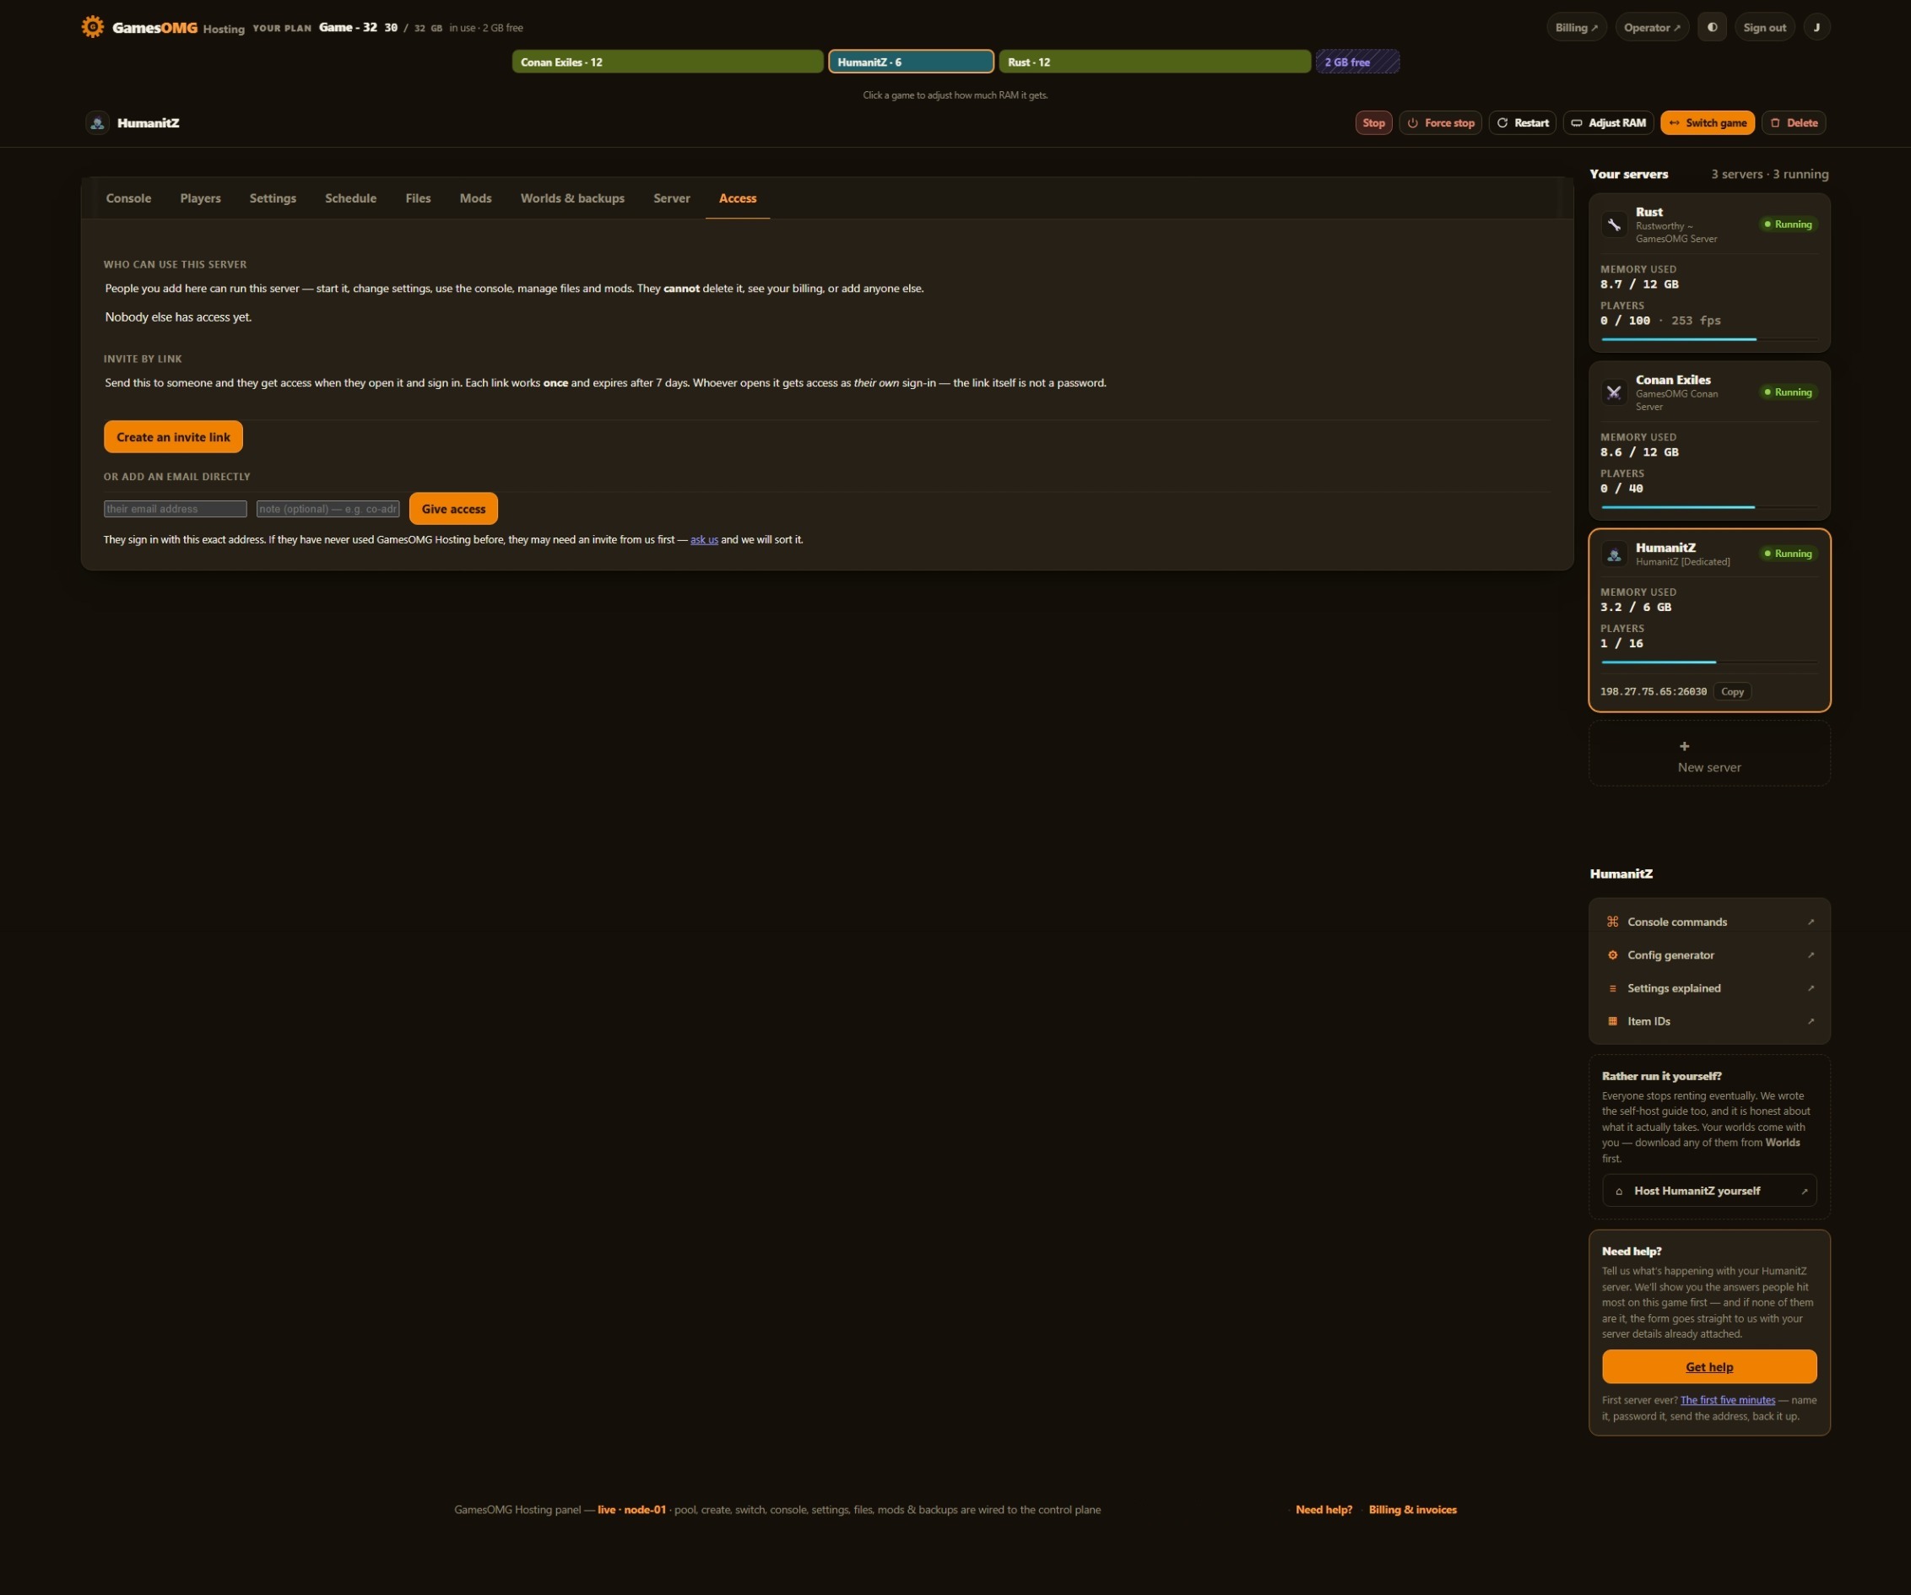Click the Rust wrench icon in server list
The image size is (1911, 1595).
pyautogui.click(x=1613, y=224)
